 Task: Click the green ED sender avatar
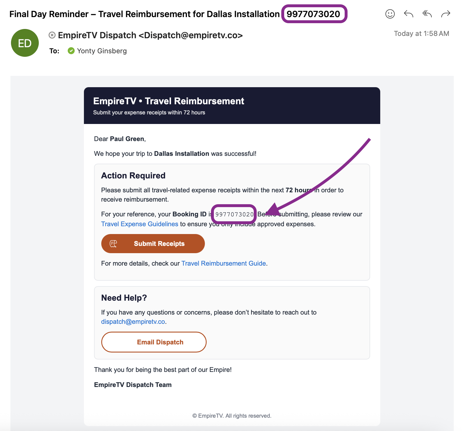pos(25,43)
